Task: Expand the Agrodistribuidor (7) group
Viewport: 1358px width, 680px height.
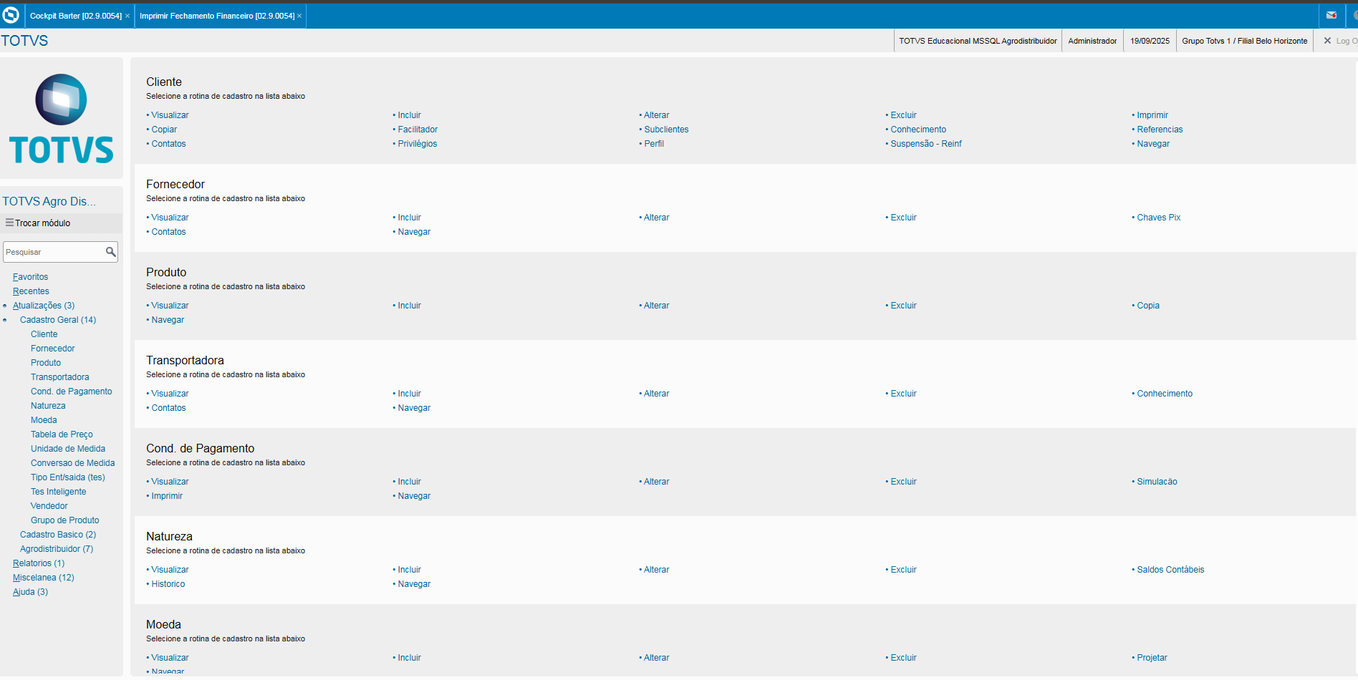Action: [56, 549]
